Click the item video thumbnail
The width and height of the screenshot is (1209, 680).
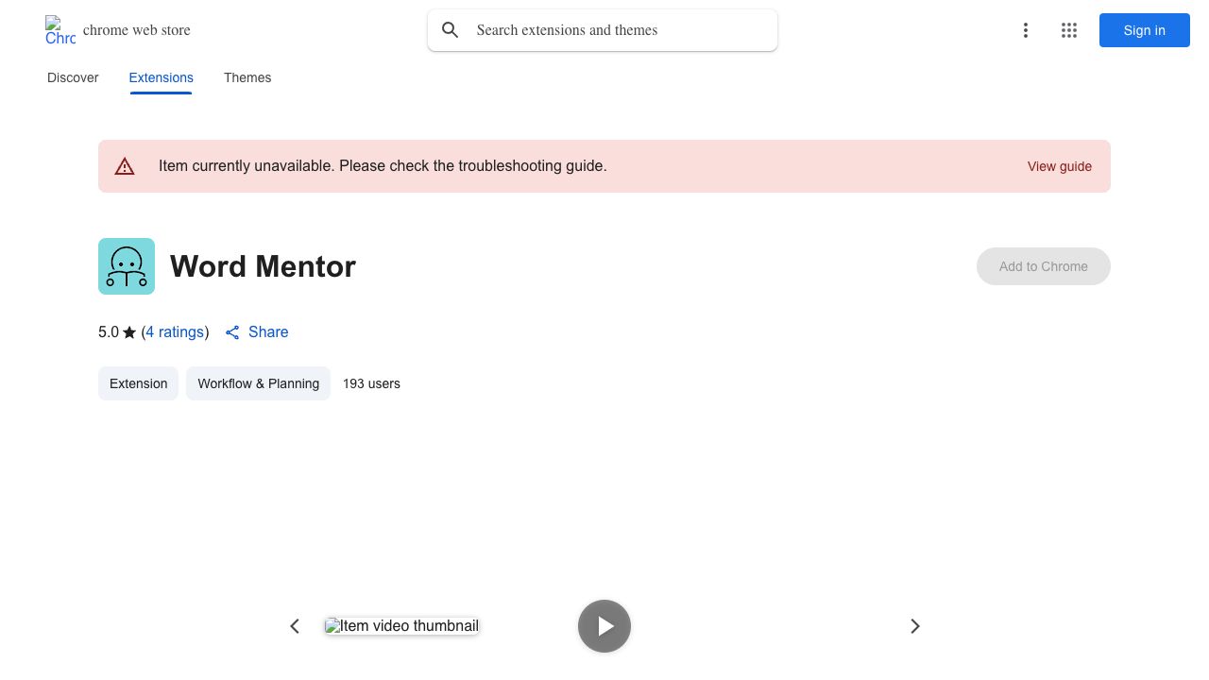pos(401,626)
